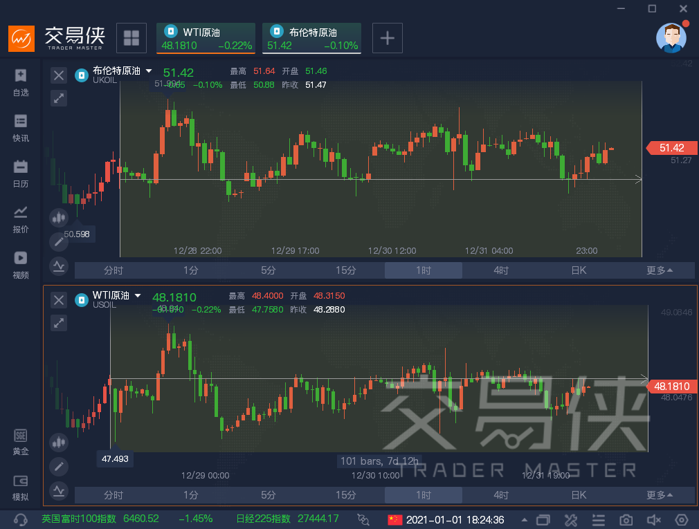Click the list menu icon in status bar
699x529 pixels.
[598, 519]
